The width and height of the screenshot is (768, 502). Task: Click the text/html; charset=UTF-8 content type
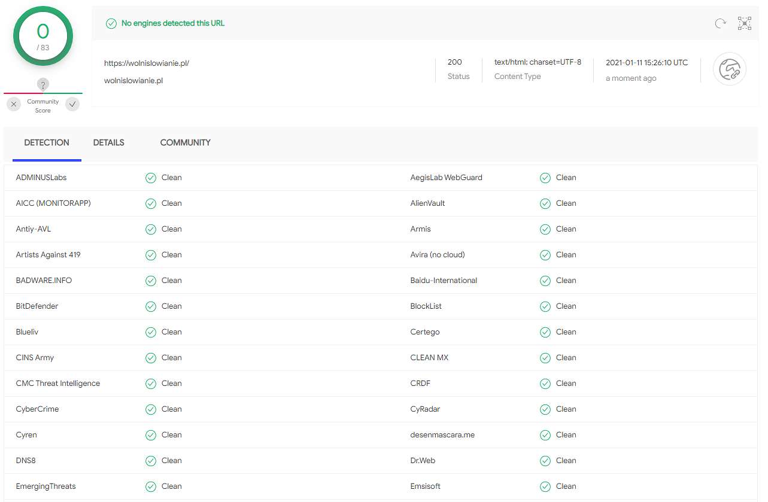[538, 62]
